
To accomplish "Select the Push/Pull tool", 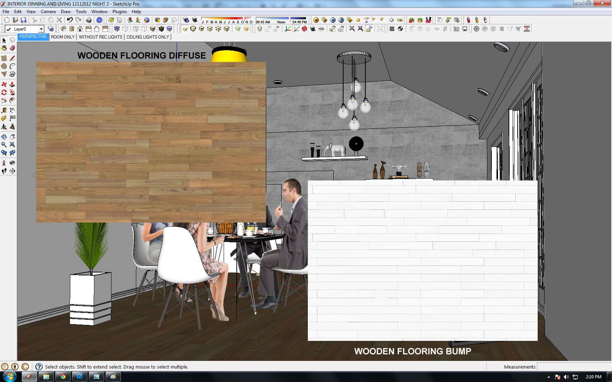I will coord(12,84).
